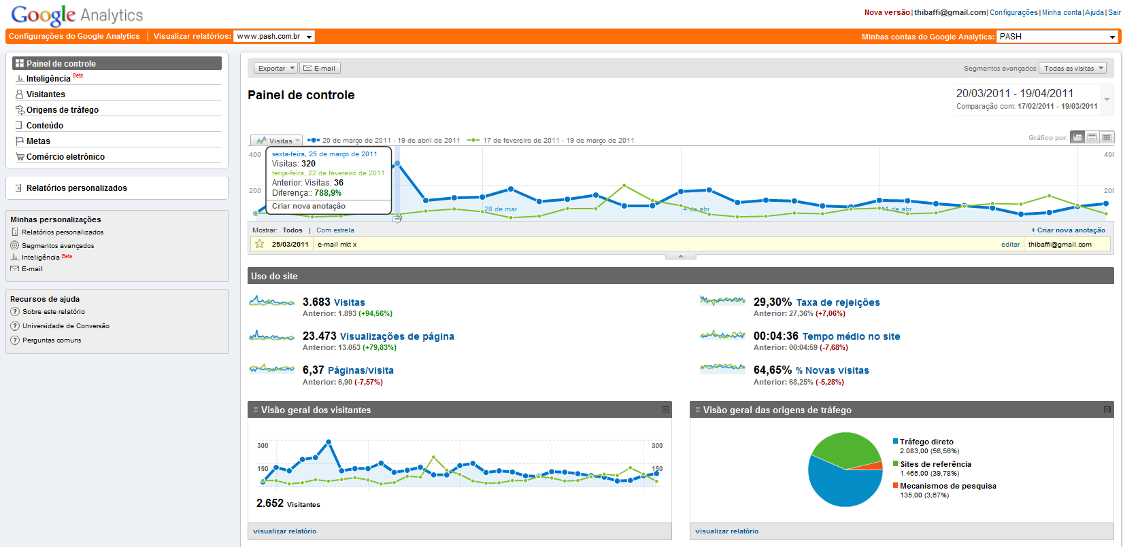This screenshot has width=1123, height=547.
Task: Click the Sair link
Action: 1114,12
